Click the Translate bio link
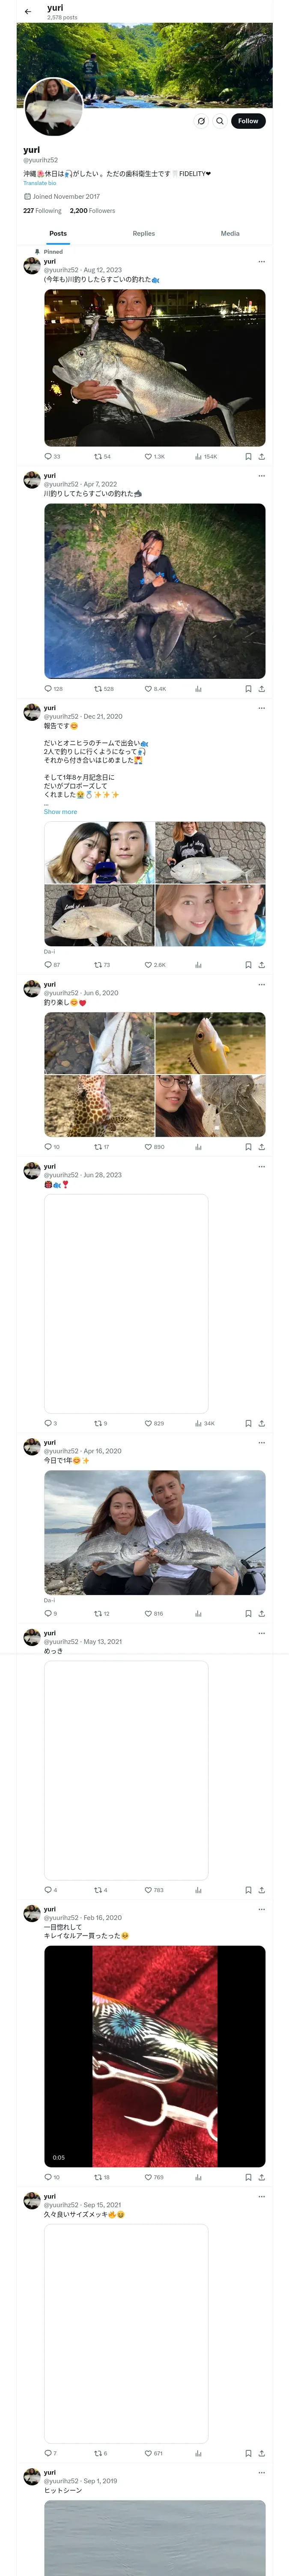Screen dimensions: 289x2576 pos(40,183)
